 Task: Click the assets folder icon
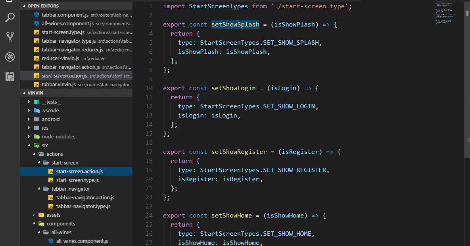click(41, 215)
